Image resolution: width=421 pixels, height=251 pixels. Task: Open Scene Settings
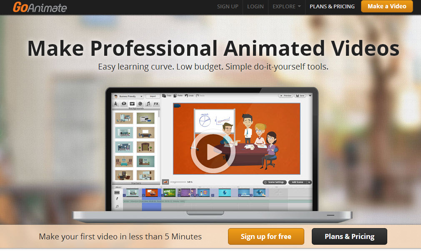point(274,182)
